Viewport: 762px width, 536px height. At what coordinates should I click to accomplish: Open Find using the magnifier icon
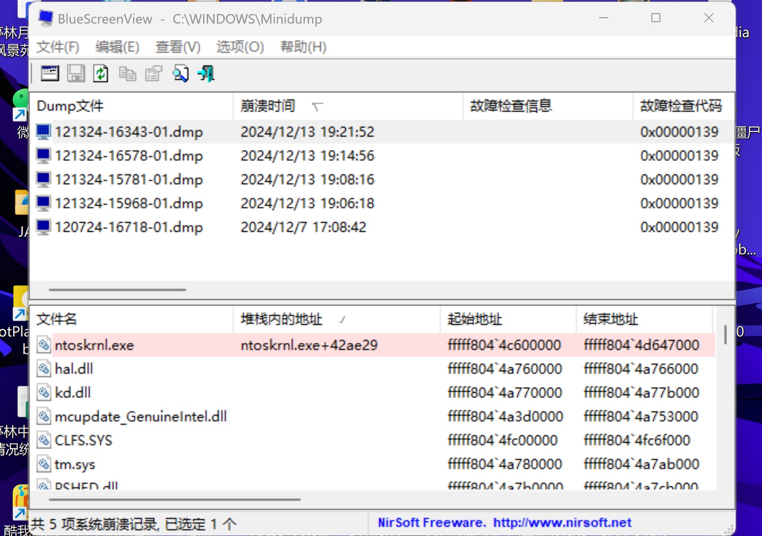click(181, 73)
